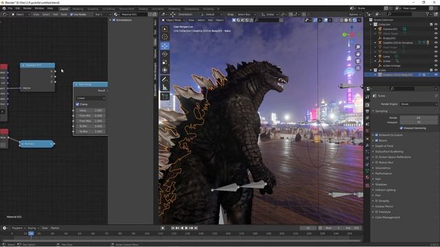440x247 pixels.
Task: Switch perspective/orthographic grid icon
Action: [357, 68]
